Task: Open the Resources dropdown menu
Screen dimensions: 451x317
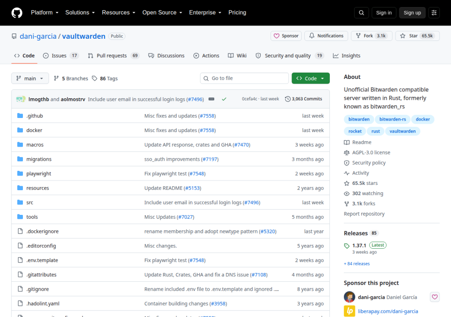Action: pos(118,13)
